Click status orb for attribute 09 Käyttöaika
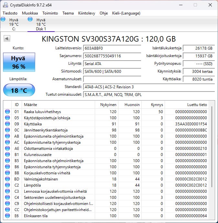Image resolution: width=218 pixels, height=223 pixels. click(7, 124)
